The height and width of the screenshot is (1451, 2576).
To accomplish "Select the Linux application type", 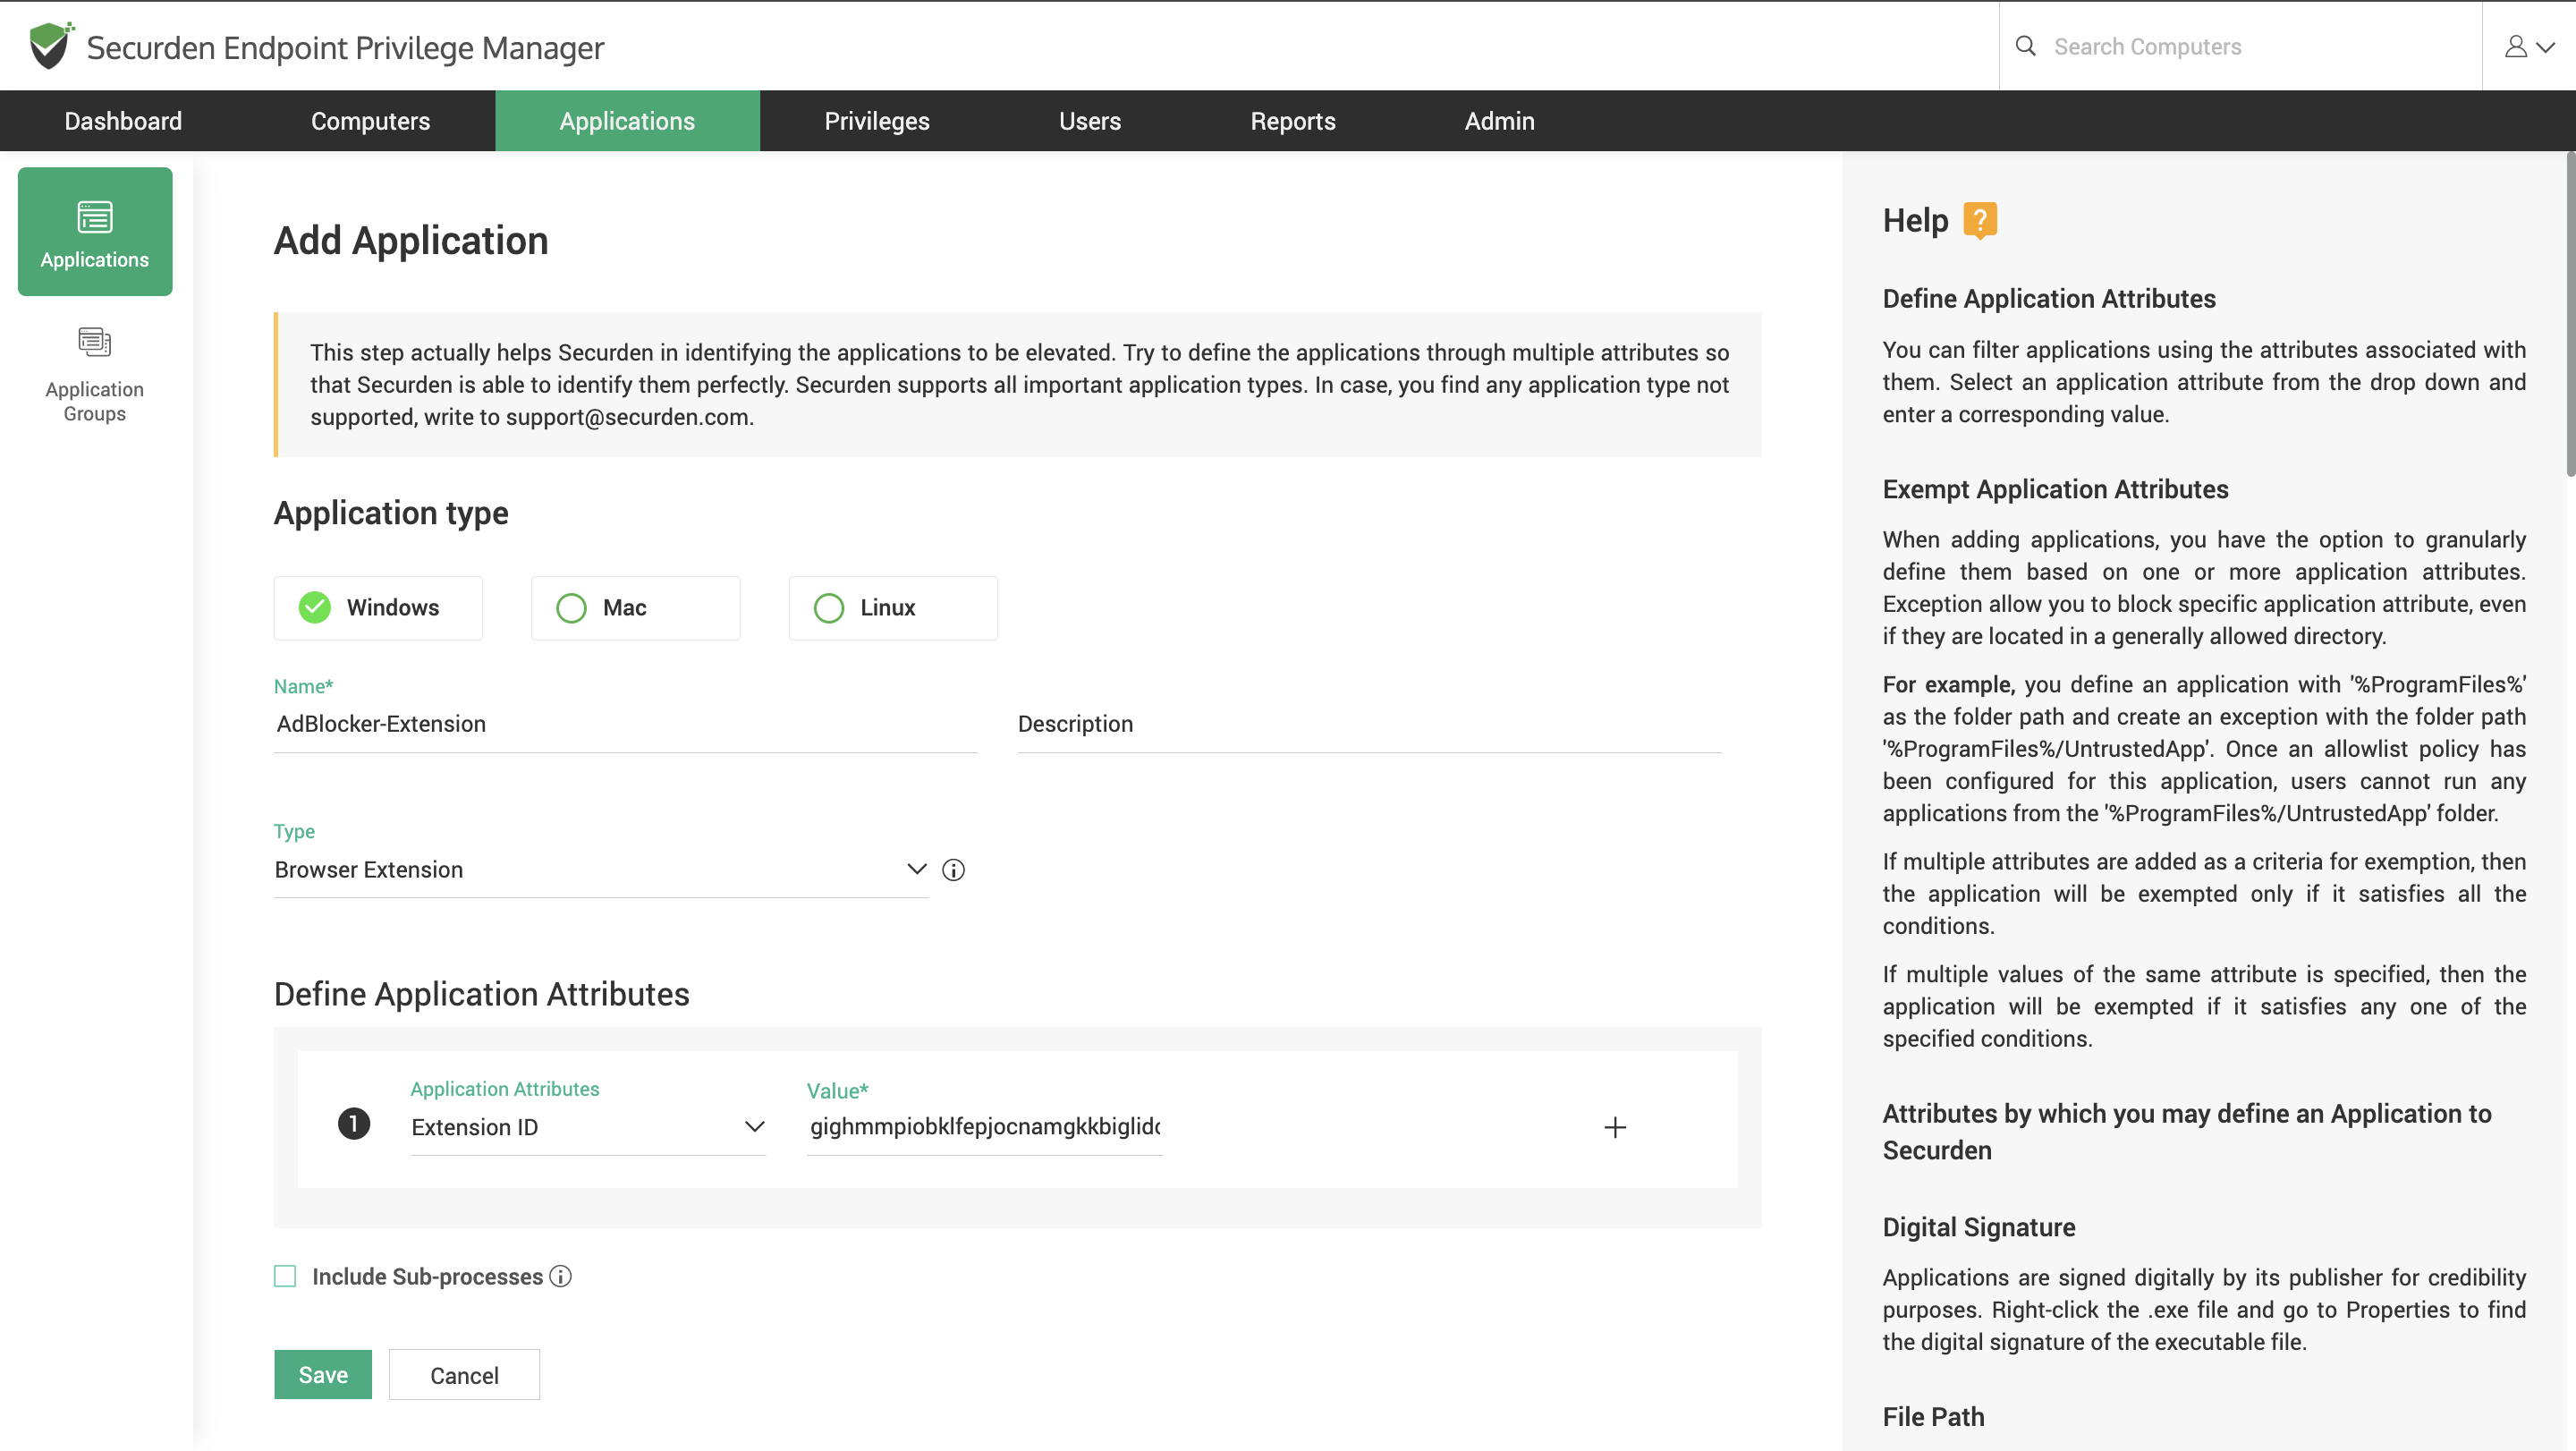I will [893, 608].
